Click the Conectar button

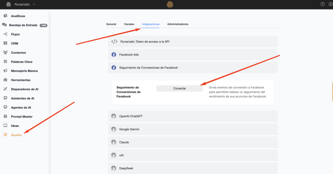(x=180, y=88)
